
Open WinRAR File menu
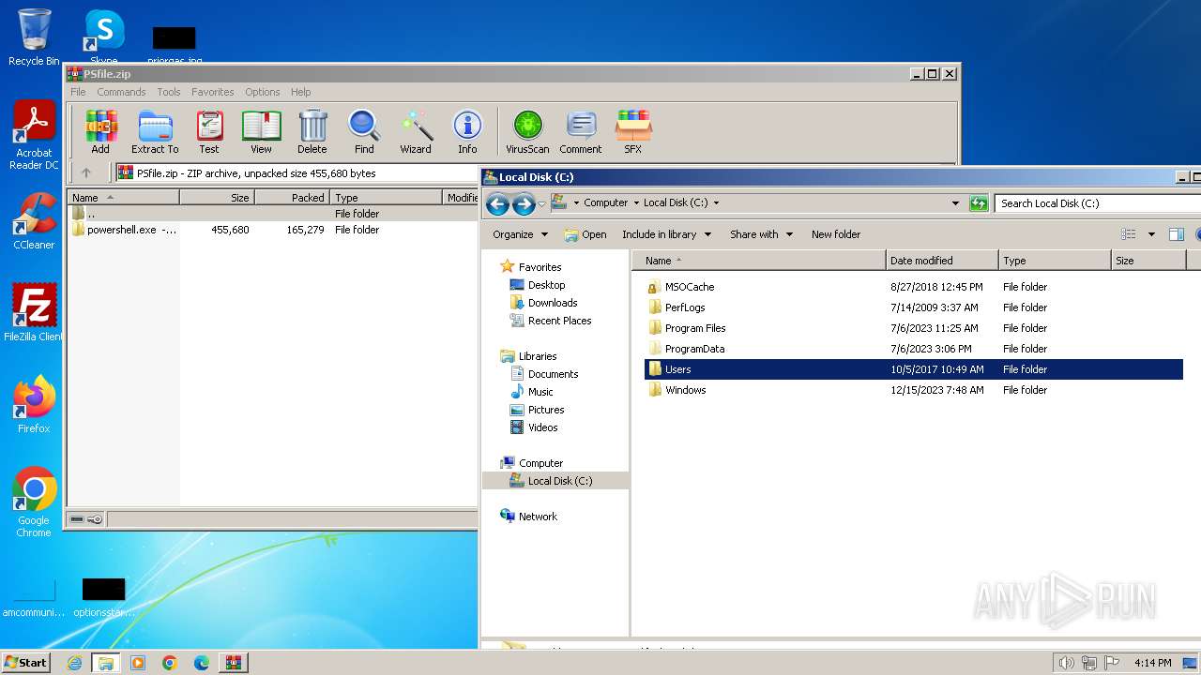click(x=78, y=92)
